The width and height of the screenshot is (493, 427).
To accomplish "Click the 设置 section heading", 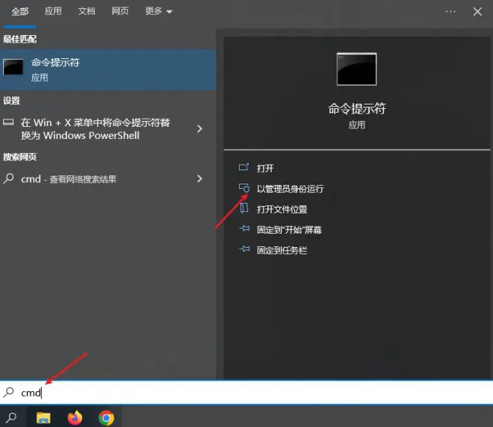I will point(11,101).
